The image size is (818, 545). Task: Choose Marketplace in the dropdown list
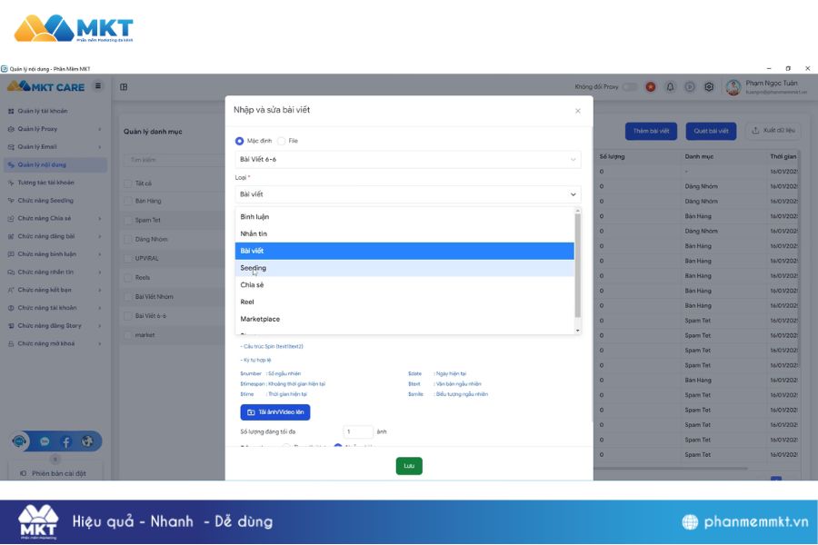[260, 319]
